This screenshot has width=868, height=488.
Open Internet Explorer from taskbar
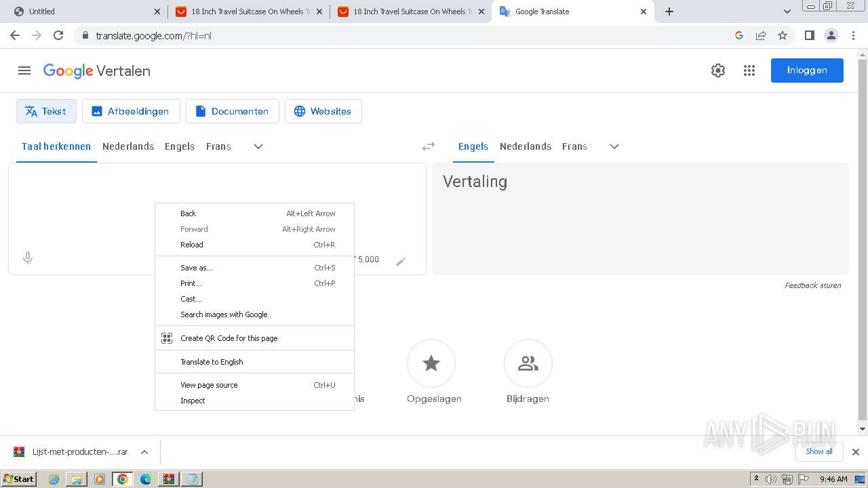(x=54, y=479)
